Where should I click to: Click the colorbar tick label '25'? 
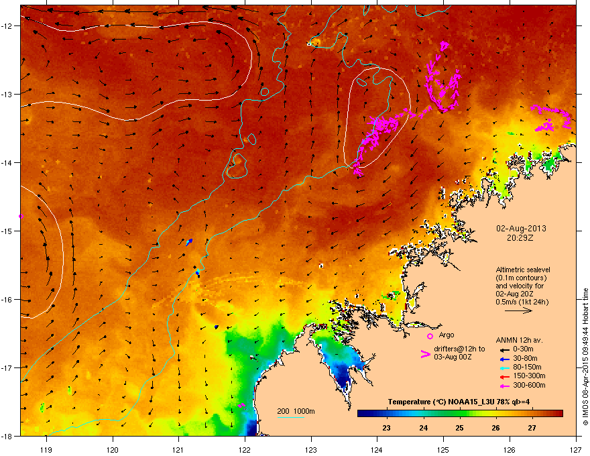(459, 428)
